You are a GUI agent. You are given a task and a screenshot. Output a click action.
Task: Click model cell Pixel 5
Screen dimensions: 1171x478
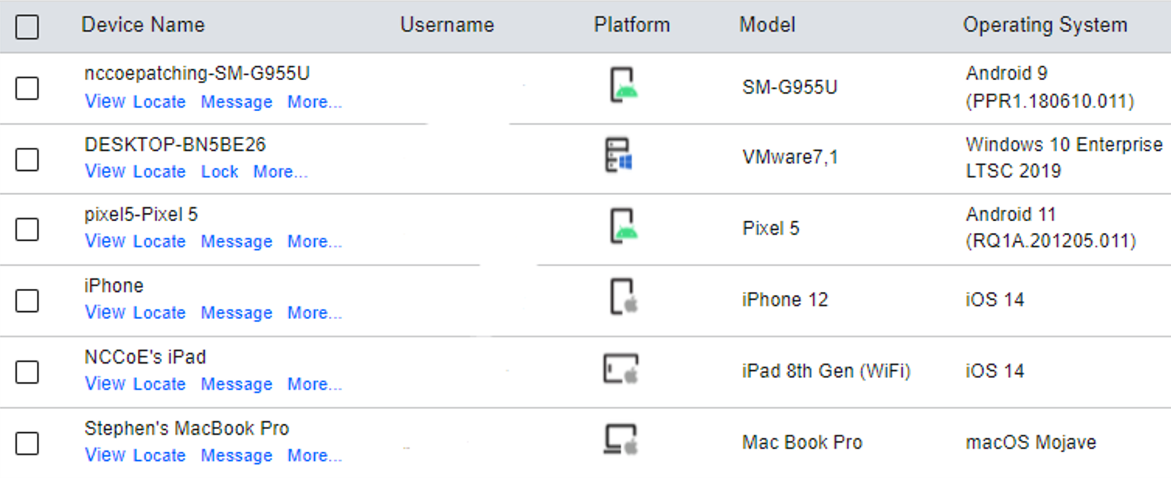pos(770,228)
